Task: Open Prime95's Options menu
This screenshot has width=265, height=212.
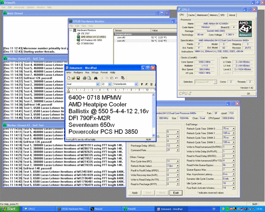Action: [30, 7]
